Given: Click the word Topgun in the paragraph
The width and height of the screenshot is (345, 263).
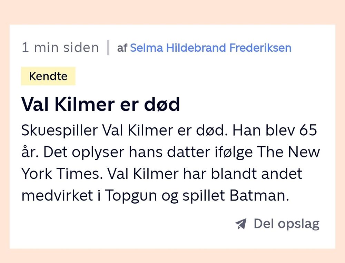Looking at the screenshot, I should 131,196.
